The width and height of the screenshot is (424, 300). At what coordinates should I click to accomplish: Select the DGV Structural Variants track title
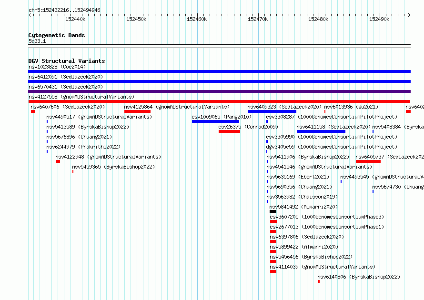[x=67, y=61]
